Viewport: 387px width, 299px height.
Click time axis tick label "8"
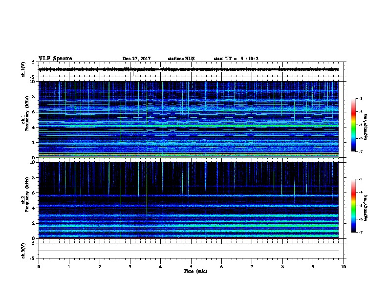[x=282, y=267]
